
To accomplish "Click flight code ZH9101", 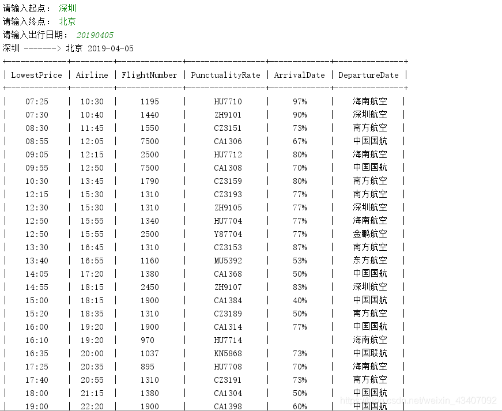I will click(228, 115).
